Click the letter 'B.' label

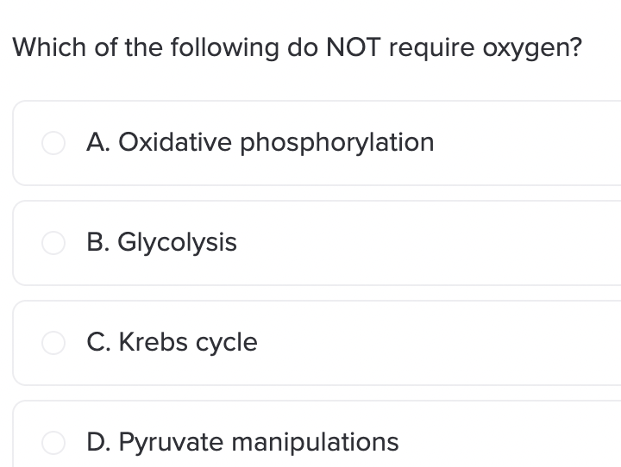point(98,242)
